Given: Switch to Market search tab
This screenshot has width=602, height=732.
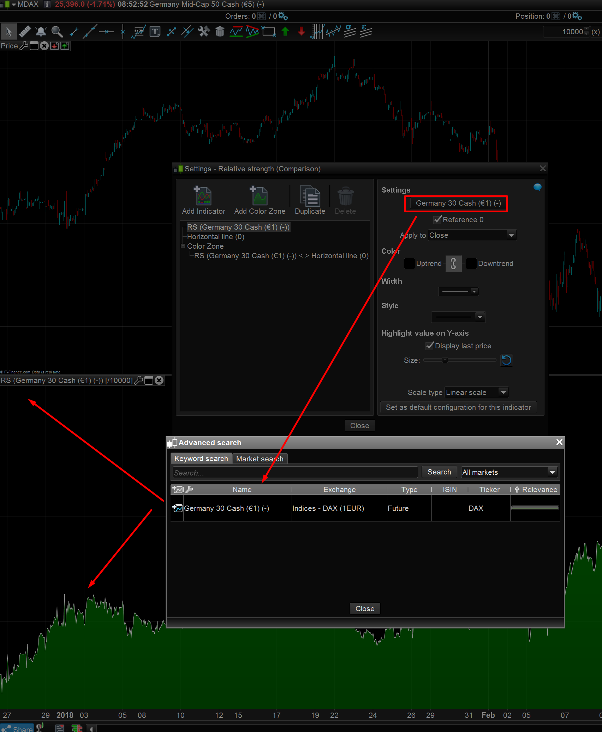Looking at the screenshot, I should coord(260,459).
